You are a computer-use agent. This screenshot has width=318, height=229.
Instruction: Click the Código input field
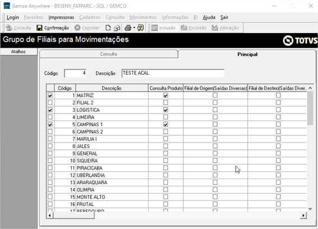75,74
